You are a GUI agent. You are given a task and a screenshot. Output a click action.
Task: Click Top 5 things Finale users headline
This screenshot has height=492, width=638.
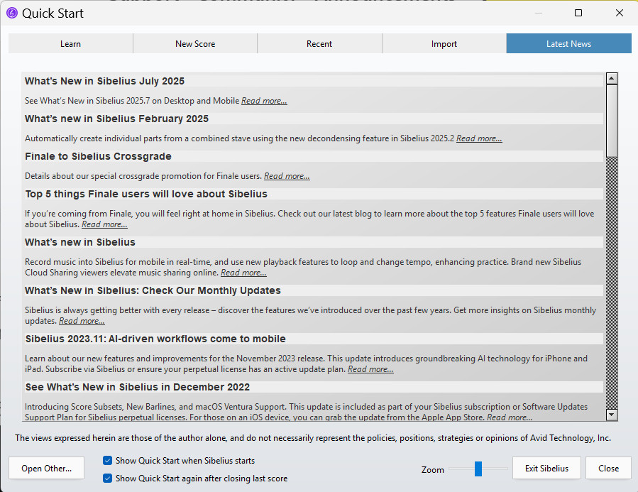pyautogui.click(x=146, y=194)
